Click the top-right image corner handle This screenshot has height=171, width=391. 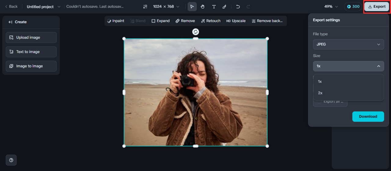point(267,38)
